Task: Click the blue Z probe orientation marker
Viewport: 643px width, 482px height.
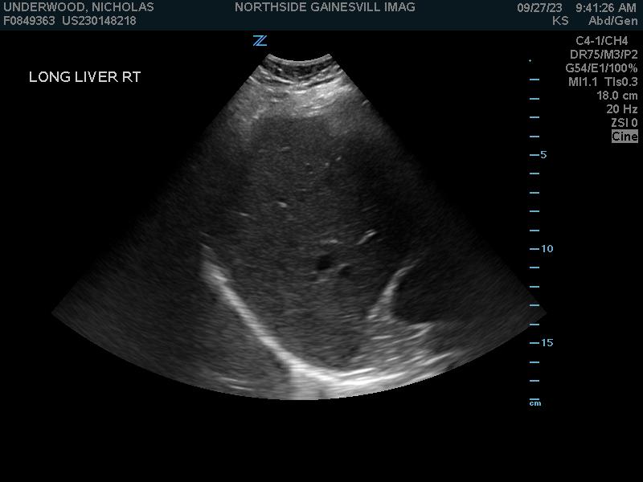Action: click(x=260, y=41)
